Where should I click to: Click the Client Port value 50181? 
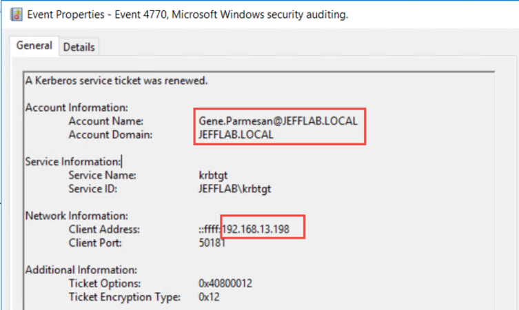(x=212, y=242)
